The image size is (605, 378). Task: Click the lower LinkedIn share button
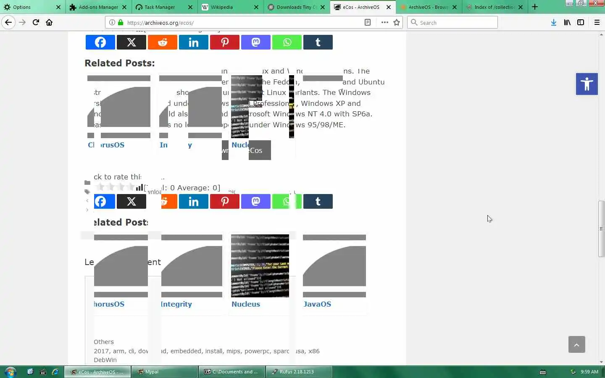point(194,201)
